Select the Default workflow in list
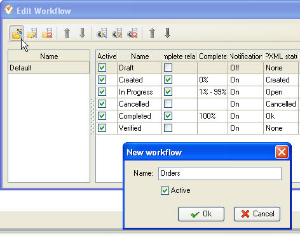Screen dimensions: 300x236 coord(49,68)
